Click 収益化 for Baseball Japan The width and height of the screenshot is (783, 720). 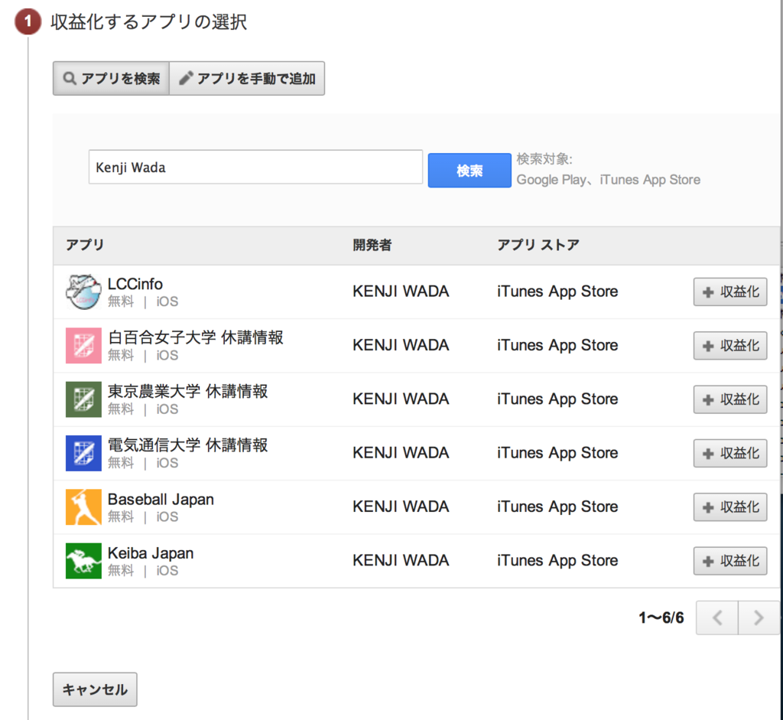730,507
